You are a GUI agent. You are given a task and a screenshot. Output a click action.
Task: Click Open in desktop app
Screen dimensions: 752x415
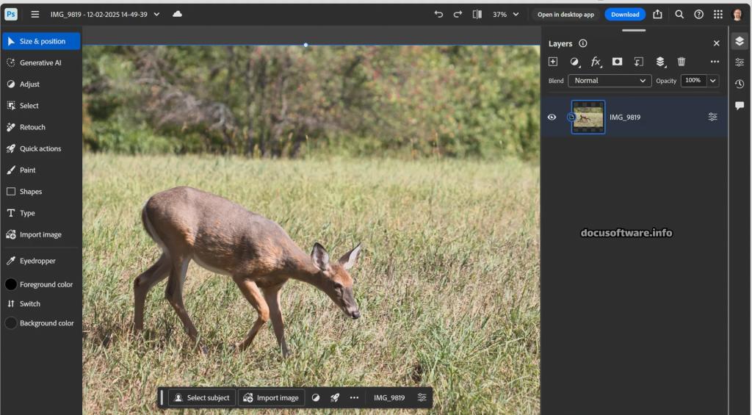point(565,15)
